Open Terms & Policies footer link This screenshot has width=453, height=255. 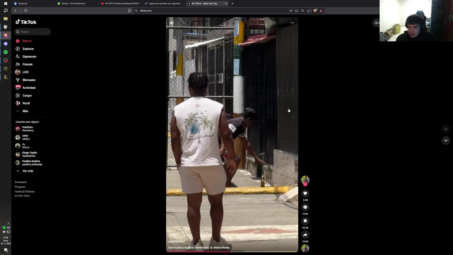pos(24,192)
